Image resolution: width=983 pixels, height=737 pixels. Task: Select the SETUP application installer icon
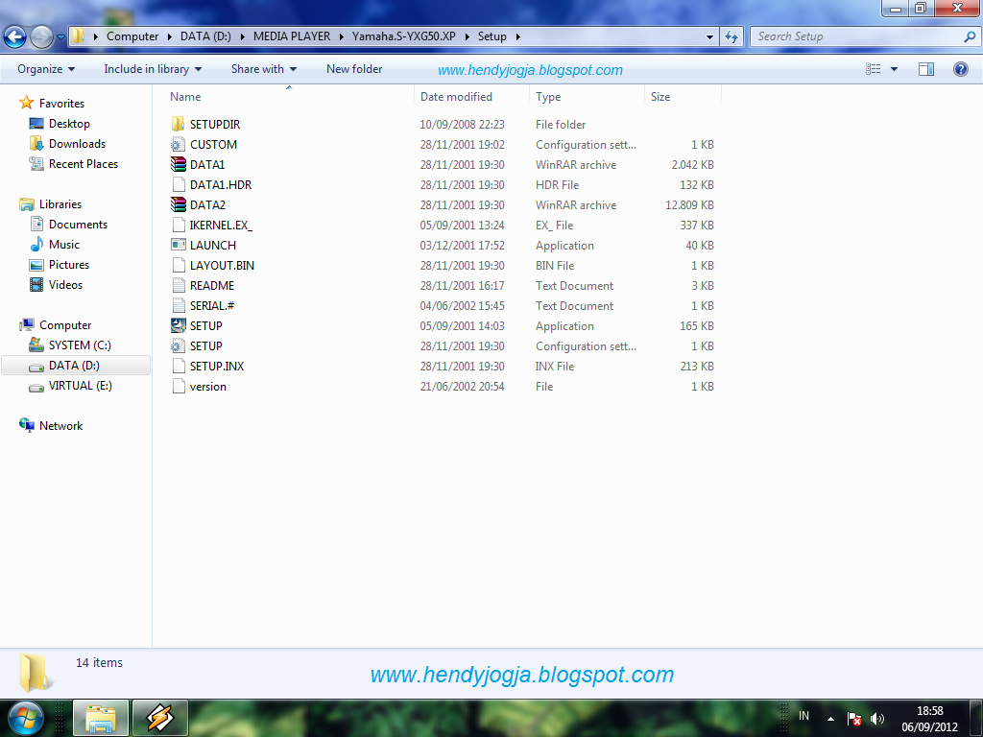point(178,325)
